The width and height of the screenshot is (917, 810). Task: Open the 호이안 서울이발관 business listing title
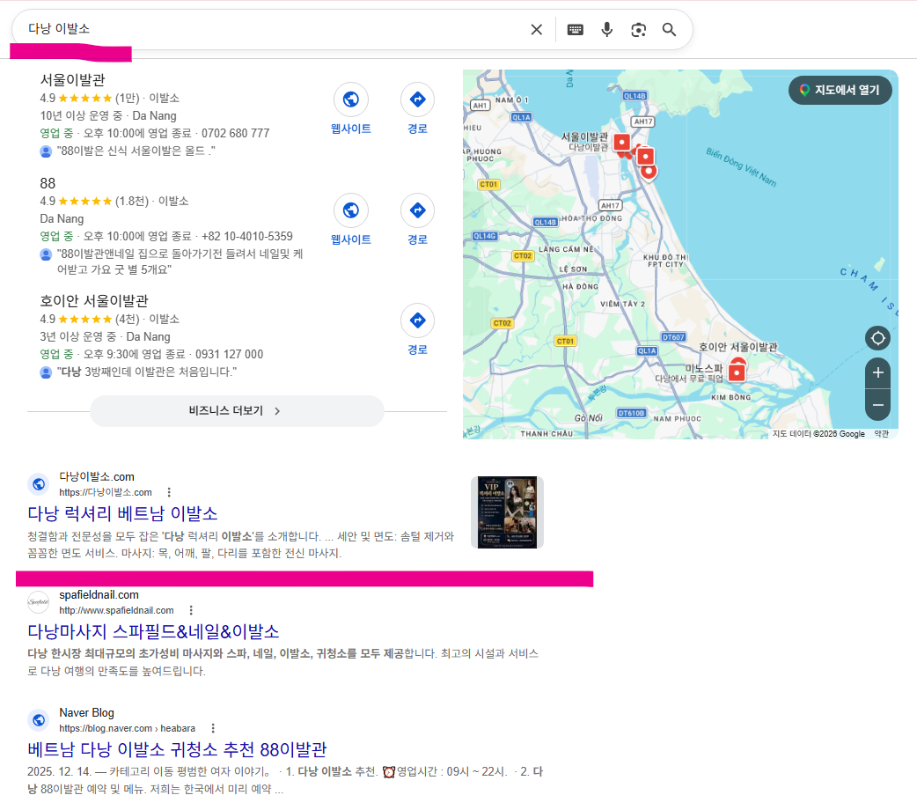[x=94, y=301]
